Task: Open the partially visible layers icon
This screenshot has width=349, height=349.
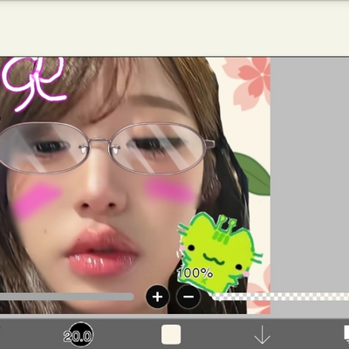Action: 346,333
